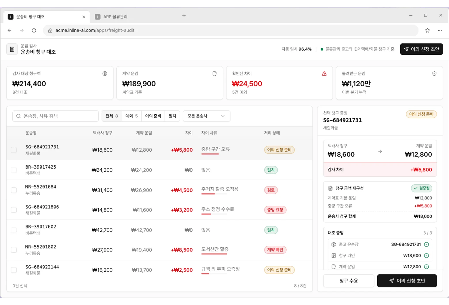This screenshot has height=305, width=449.
Task: Click the arrow between 택배사 청구 and 계약 운임
Action: pyautogui.click(x=380, y=151)
